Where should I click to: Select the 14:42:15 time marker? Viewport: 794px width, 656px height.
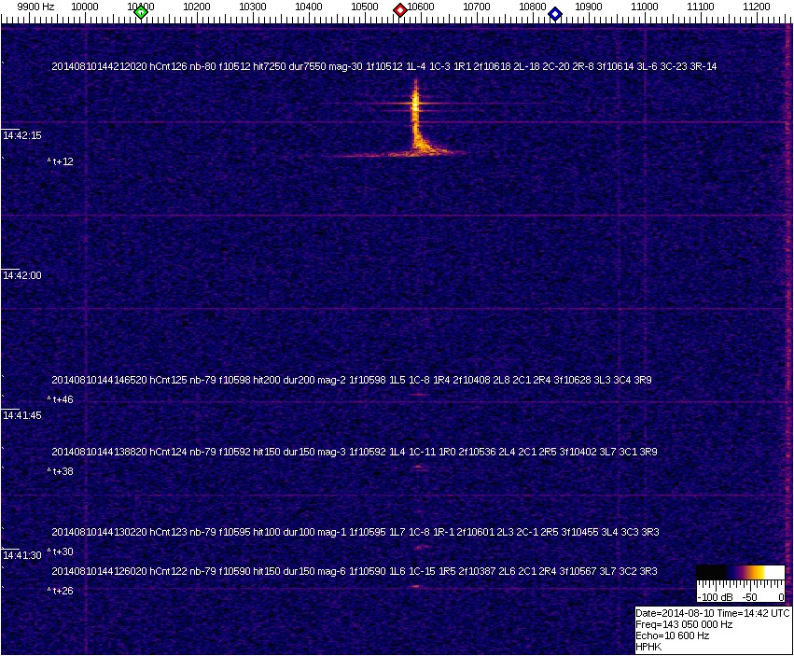[21, 135]
